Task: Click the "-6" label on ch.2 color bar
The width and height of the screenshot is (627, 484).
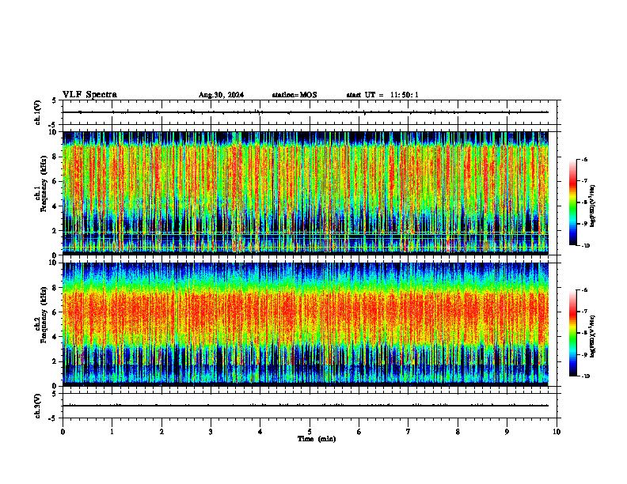Action: pos(584,290)
